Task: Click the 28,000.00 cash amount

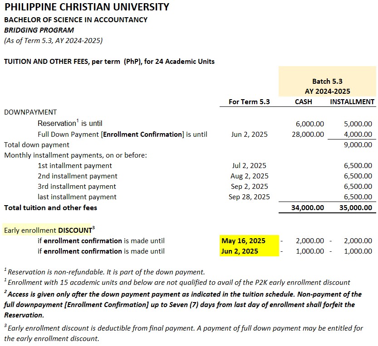Action: pyautogui.click(x=308, y=134)
